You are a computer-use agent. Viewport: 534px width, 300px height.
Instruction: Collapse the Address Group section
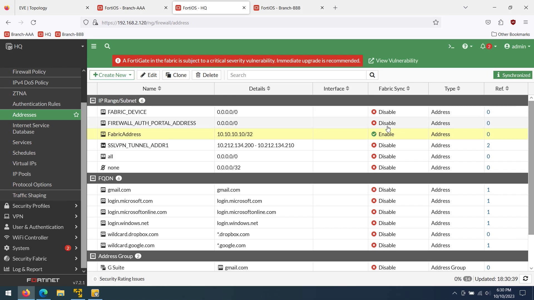pos(93,256)
